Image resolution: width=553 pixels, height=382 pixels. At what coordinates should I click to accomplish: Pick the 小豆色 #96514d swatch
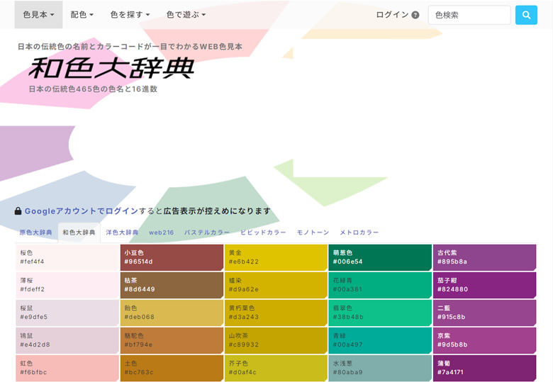(x=172, y=257)
